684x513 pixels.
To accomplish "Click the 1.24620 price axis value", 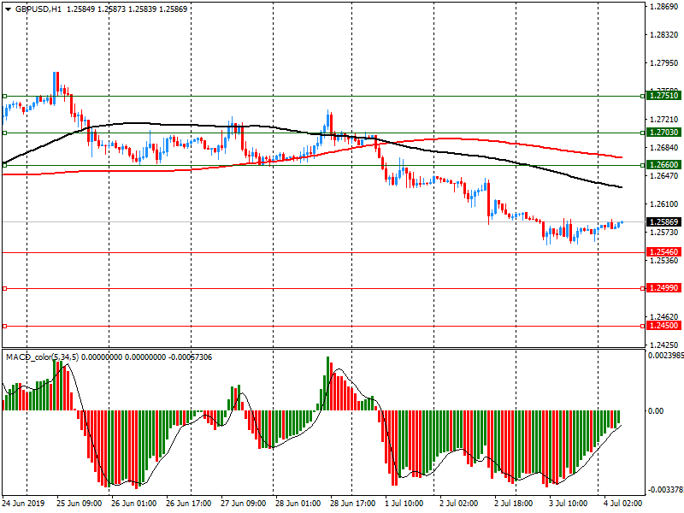I will coord(664,317).
